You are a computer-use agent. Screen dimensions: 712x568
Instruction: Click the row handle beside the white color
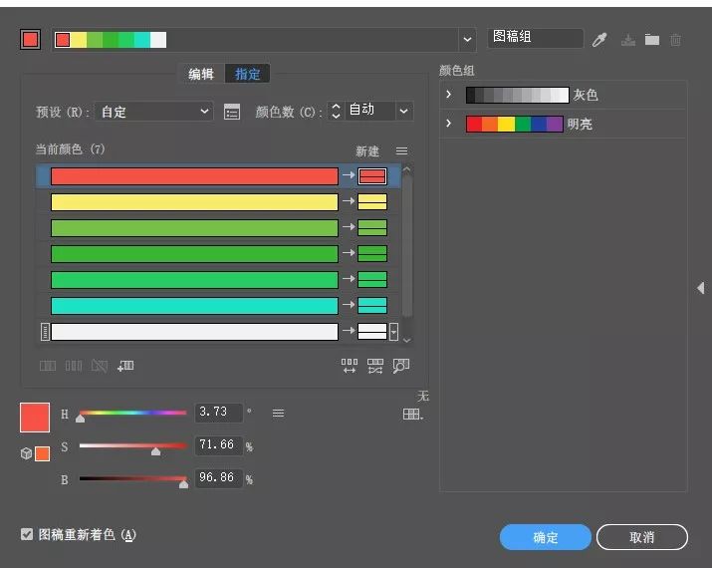45,332
